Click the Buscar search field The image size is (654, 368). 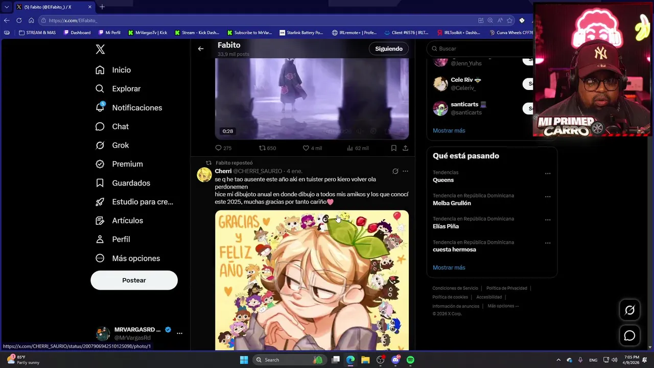pyautogui.click(x=480, y=49)
